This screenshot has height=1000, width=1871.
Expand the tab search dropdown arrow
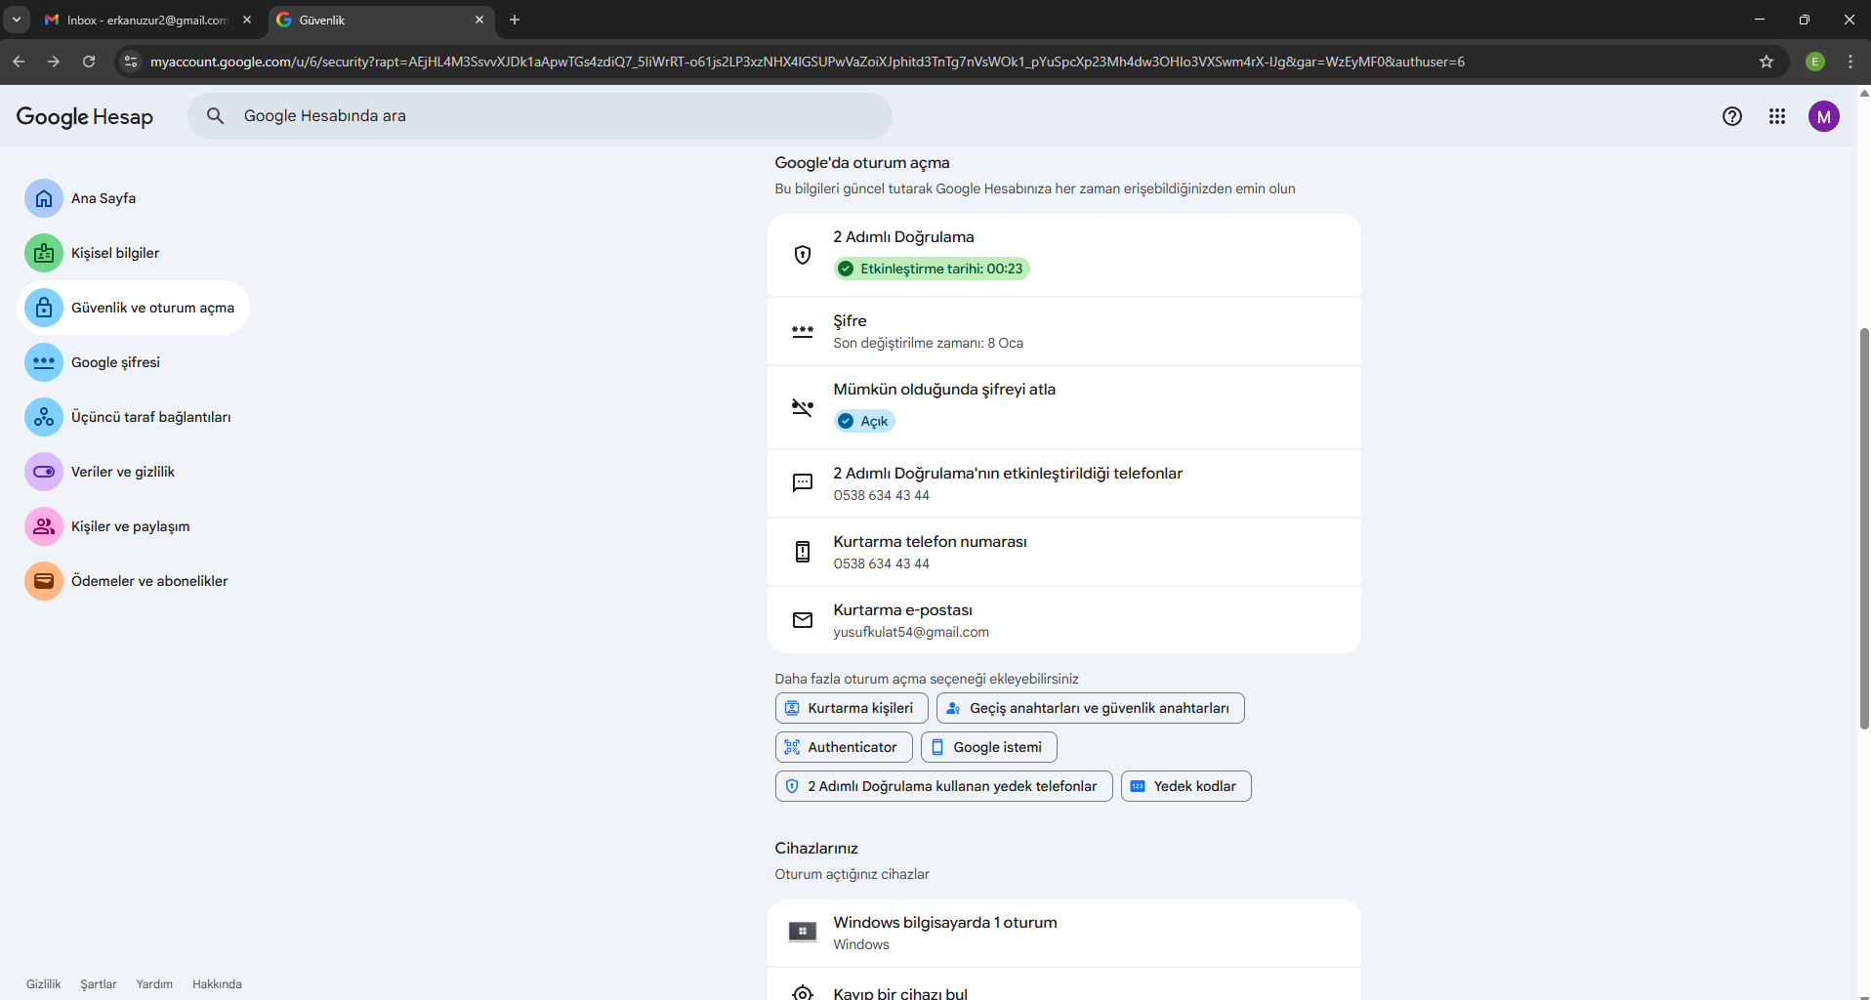point(17,20)
